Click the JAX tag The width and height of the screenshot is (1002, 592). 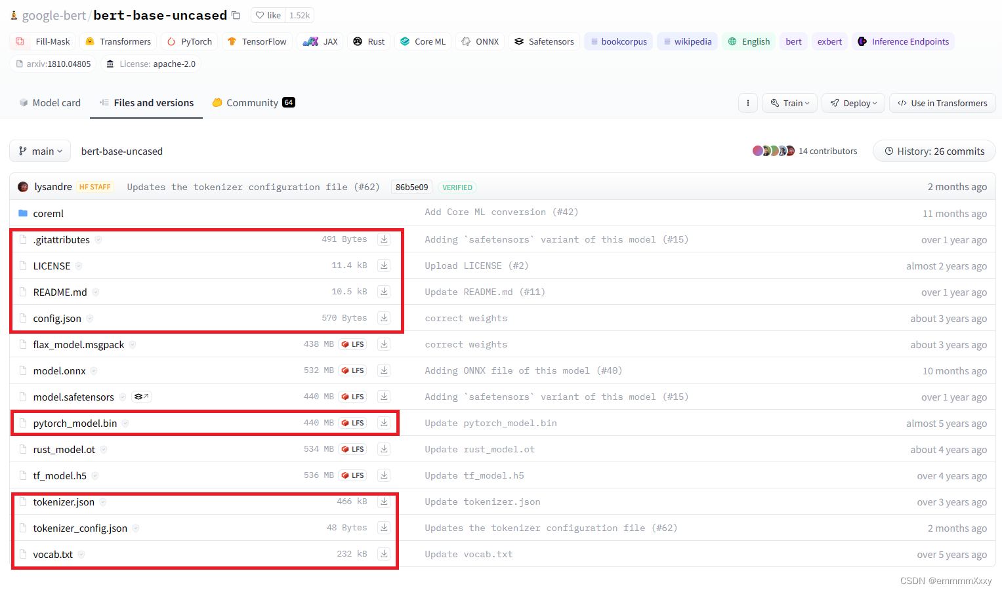pyautogui.click(x=320, y=41)
